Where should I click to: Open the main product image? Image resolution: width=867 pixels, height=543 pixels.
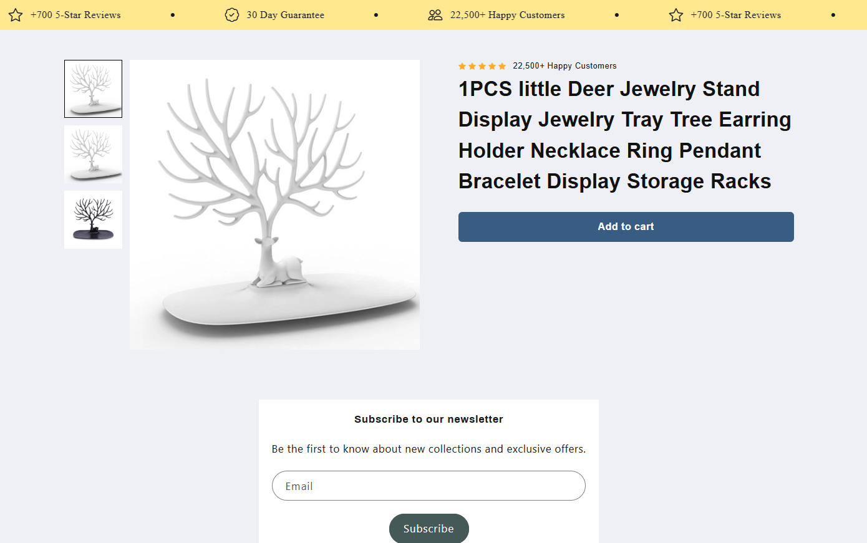click(274, 204)
